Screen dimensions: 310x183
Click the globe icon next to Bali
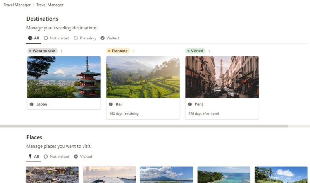point(111,104)
